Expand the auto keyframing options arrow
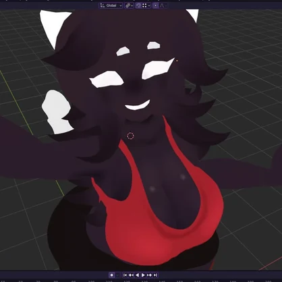This screenshot has height=282, width=282. coord(117,275)
